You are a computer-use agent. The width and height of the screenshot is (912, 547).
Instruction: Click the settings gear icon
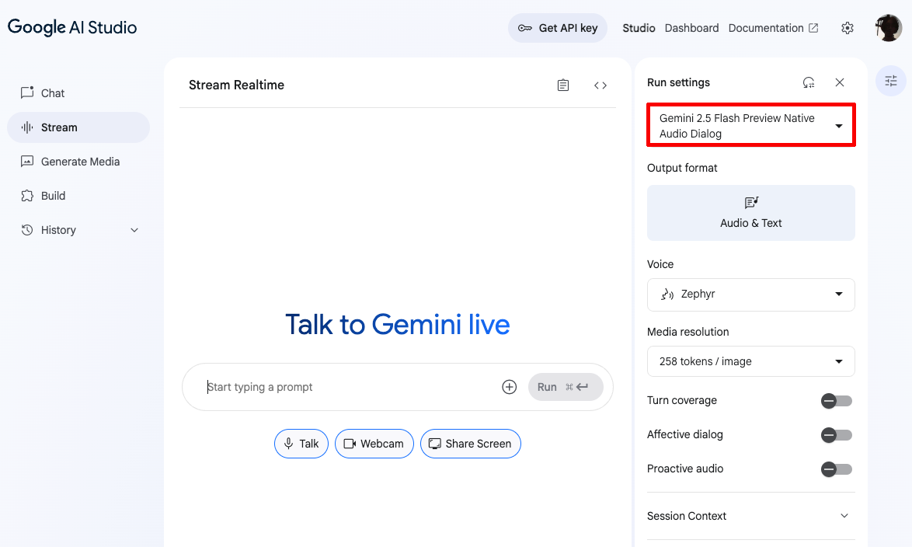848,28
